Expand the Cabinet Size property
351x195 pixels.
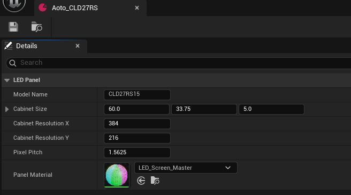[7, 109]
